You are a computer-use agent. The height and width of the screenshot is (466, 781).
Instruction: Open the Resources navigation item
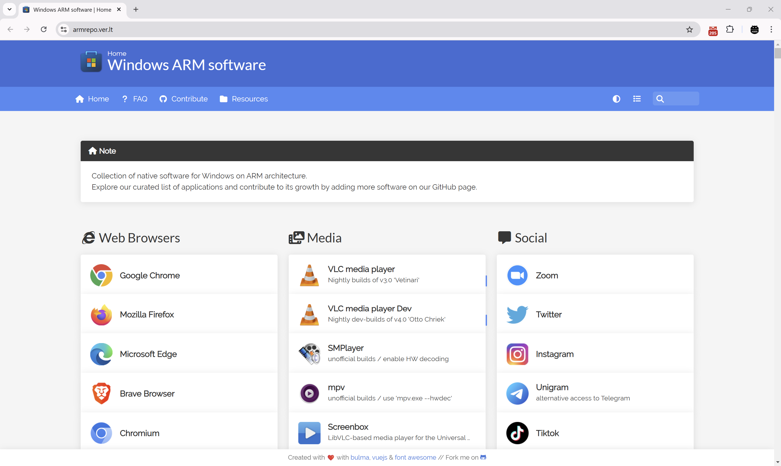[x=244, y=99]
